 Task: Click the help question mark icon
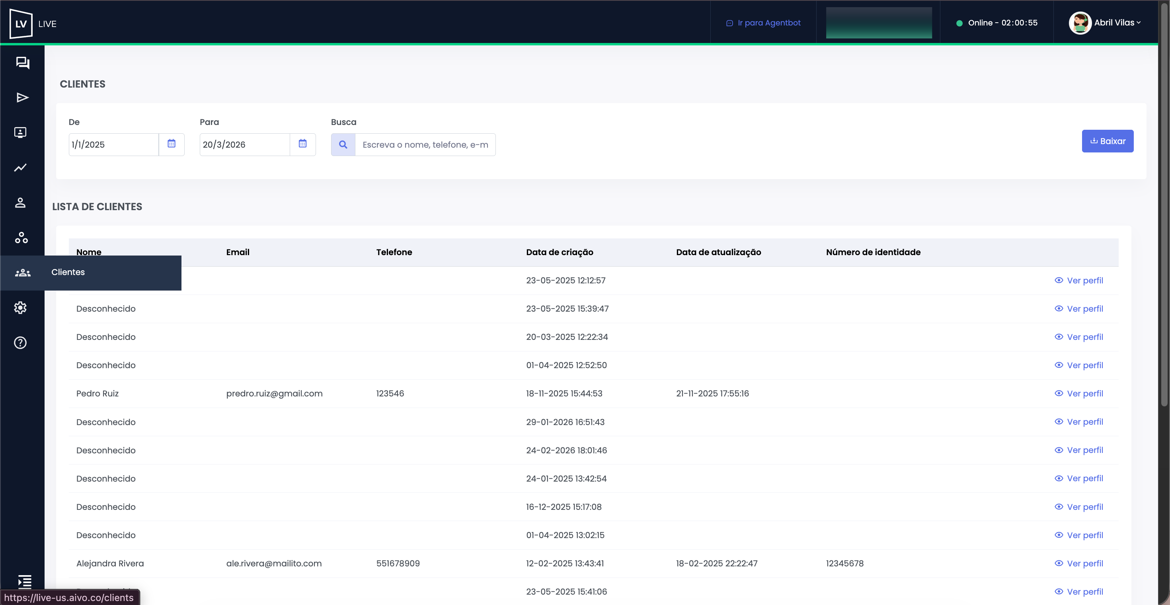pyautogui.click(x=20, y=342)
